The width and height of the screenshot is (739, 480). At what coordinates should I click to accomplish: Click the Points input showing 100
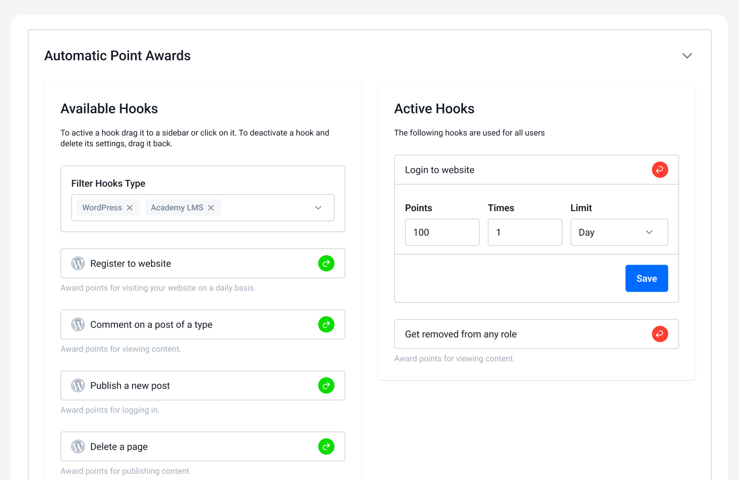pos(442,232)
